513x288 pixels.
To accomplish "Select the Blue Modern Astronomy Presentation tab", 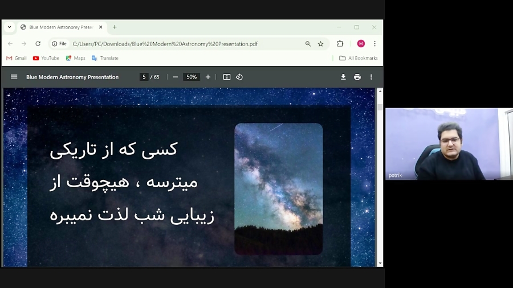I will point(61,27).
